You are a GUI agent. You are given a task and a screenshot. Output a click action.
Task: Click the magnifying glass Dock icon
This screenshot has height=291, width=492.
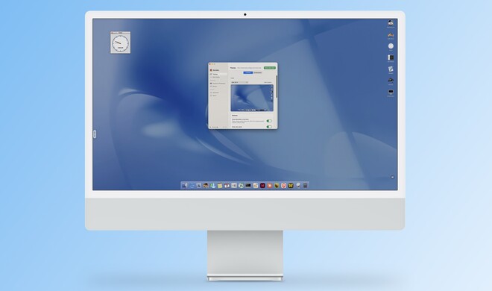click(x=298, y=186)
